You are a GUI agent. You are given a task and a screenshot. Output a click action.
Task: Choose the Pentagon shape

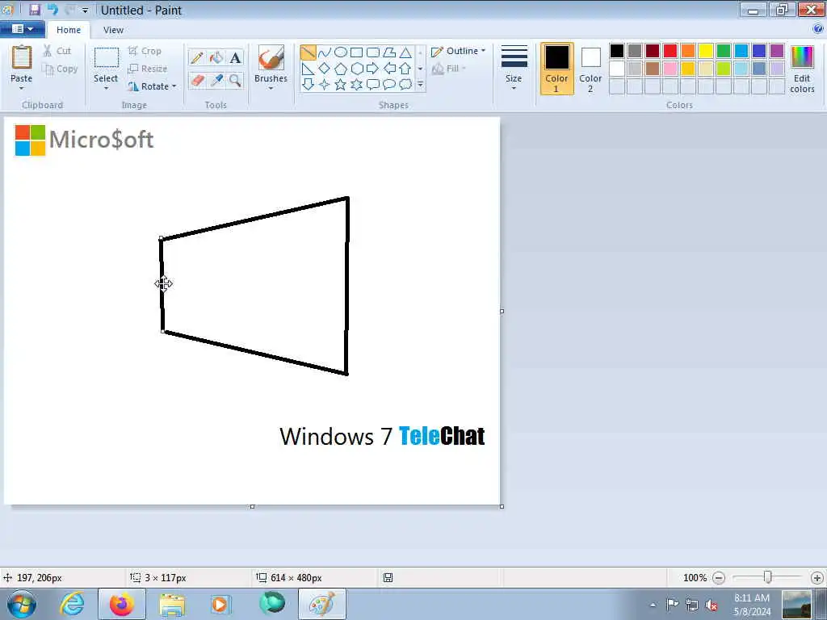pyautogui.click(x=341, y=69)
